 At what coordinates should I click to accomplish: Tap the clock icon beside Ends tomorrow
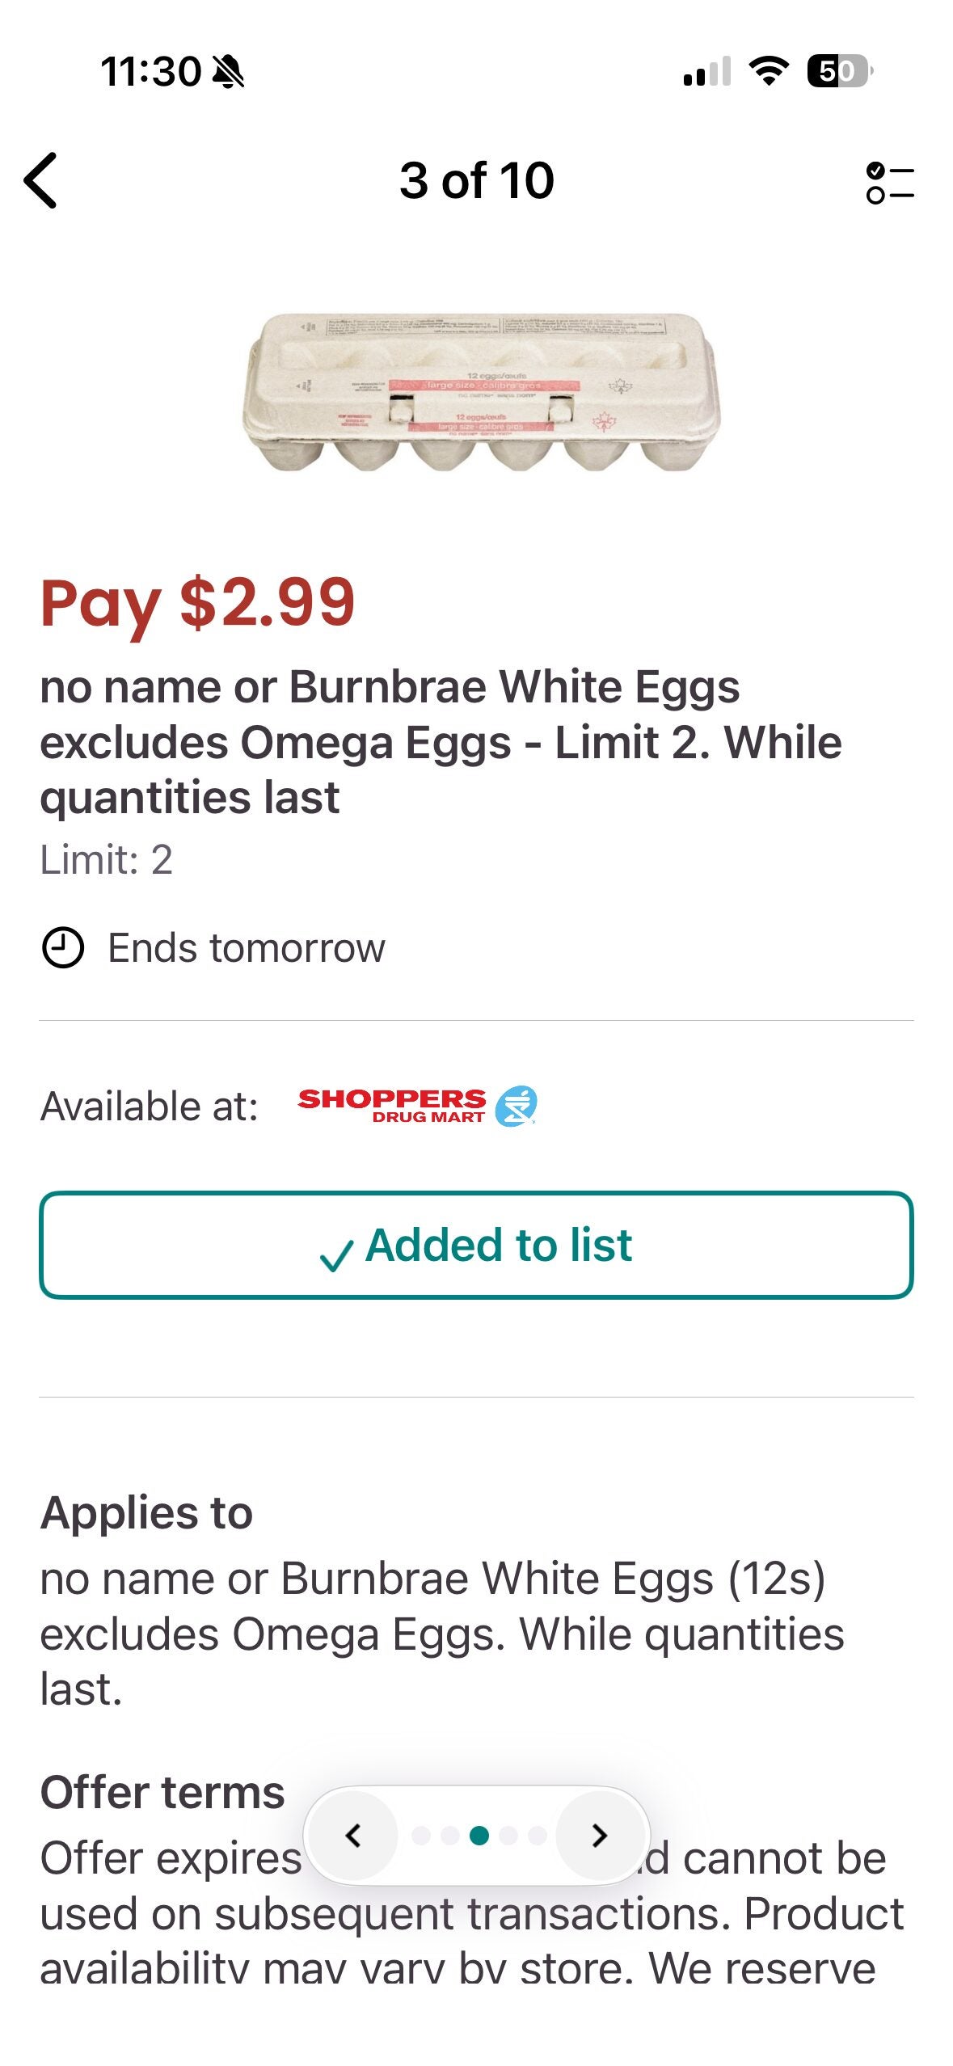62,948
